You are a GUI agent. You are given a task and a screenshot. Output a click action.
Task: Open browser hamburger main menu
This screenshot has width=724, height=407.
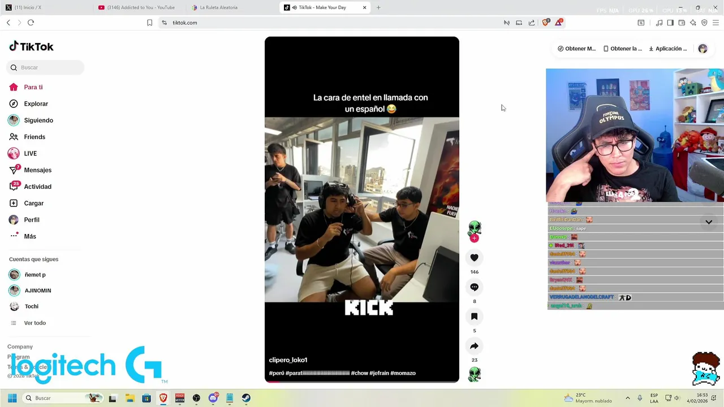(716, 23)
